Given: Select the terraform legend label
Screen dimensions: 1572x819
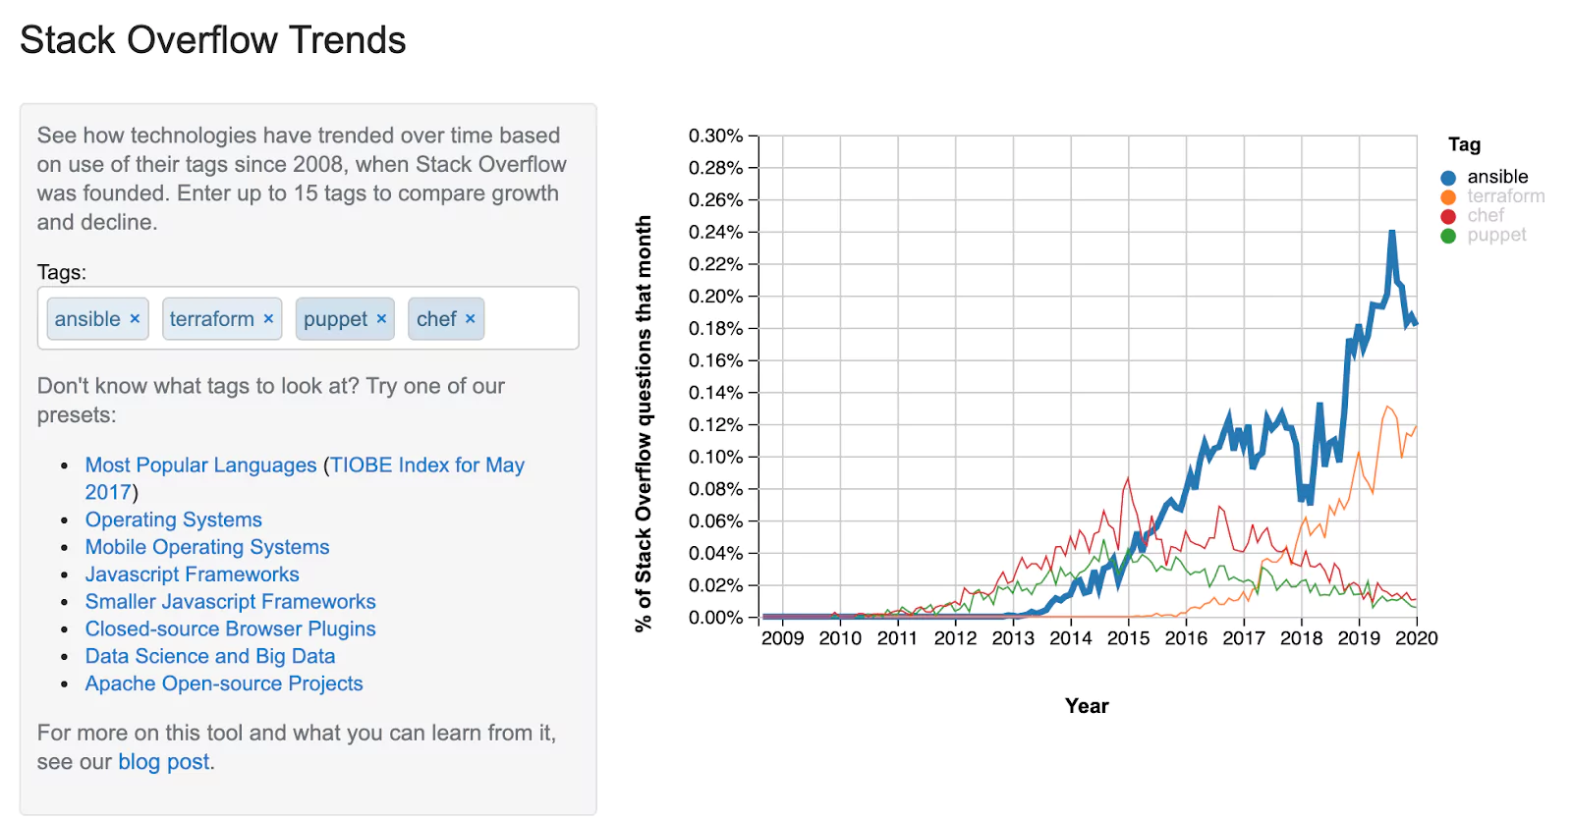Looking at the screenshot, I should tap(1506, 196).
